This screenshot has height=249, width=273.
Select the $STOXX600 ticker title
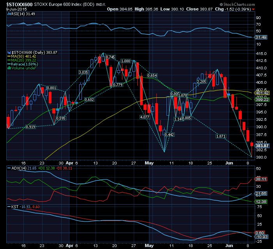click(19, 4)
